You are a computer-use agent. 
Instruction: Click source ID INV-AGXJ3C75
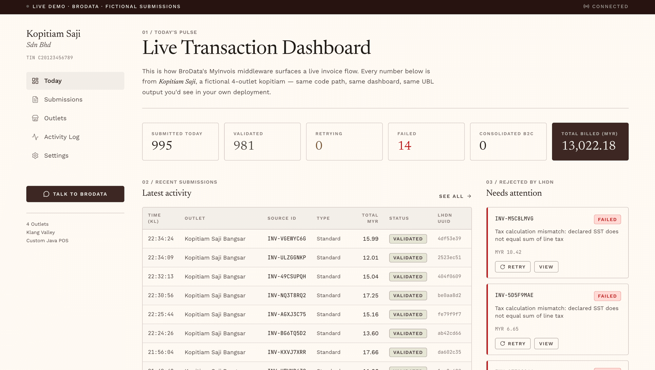(x=287, y=314)
